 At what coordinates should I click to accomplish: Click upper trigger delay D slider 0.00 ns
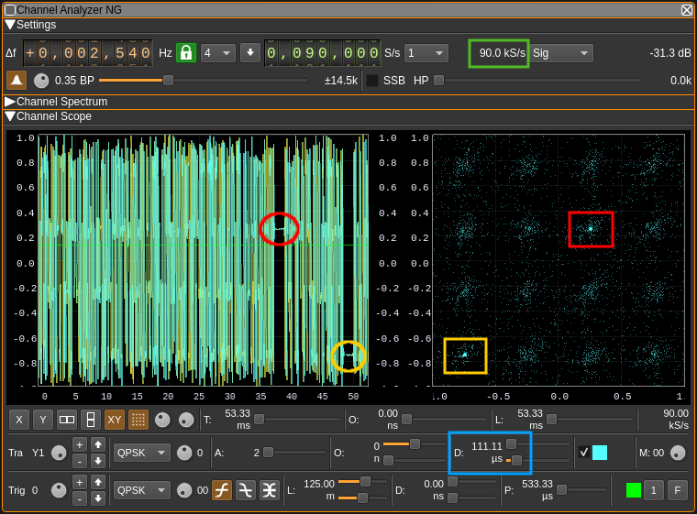pos(452,482)
